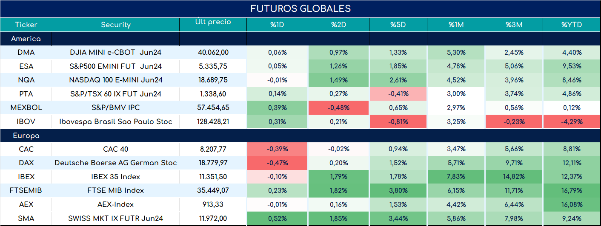Click the DAX -0,47% daily change cell

click(277, 163)
